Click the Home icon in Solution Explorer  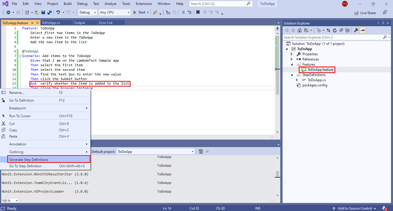click(300, 30)
